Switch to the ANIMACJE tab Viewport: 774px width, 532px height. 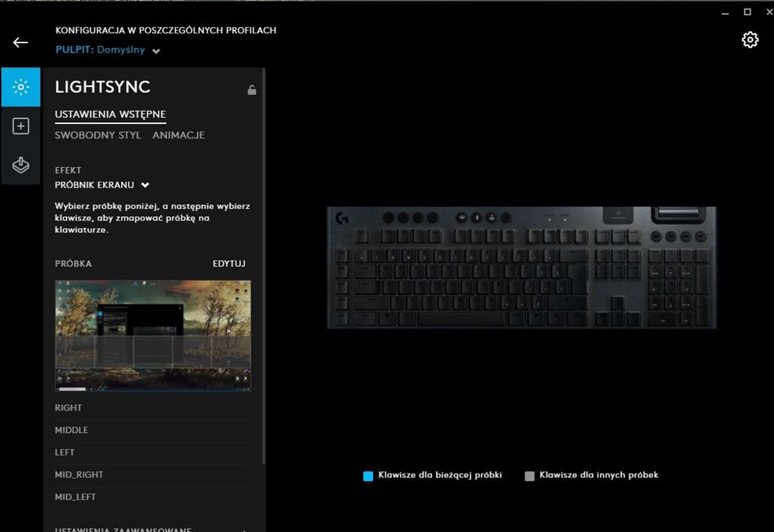coord(179,135)
